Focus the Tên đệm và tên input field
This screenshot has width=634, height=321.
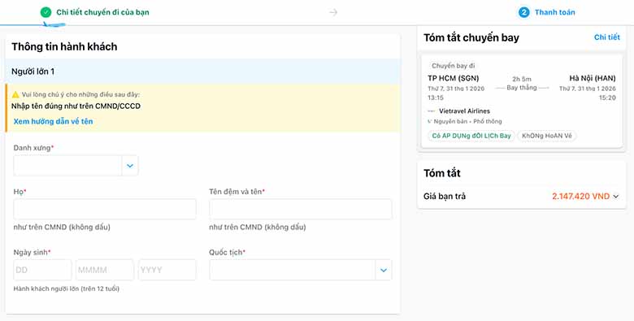coord(301,209)
